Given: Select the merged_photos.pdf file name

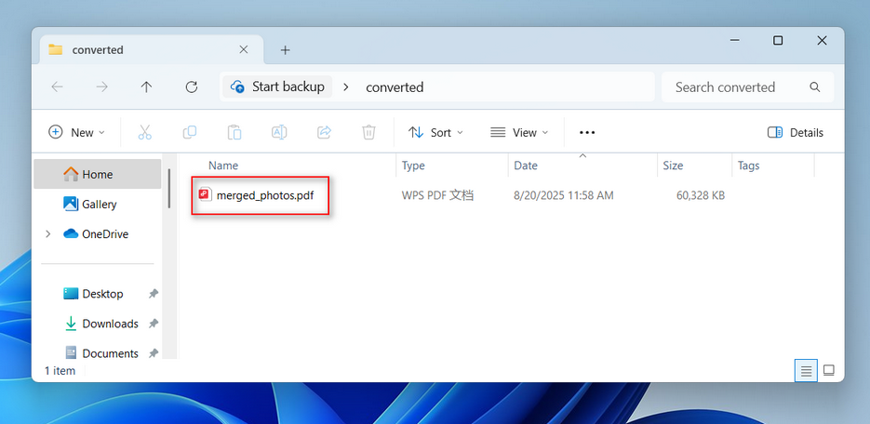Looking at the screenshot, I should pos(265,195).
